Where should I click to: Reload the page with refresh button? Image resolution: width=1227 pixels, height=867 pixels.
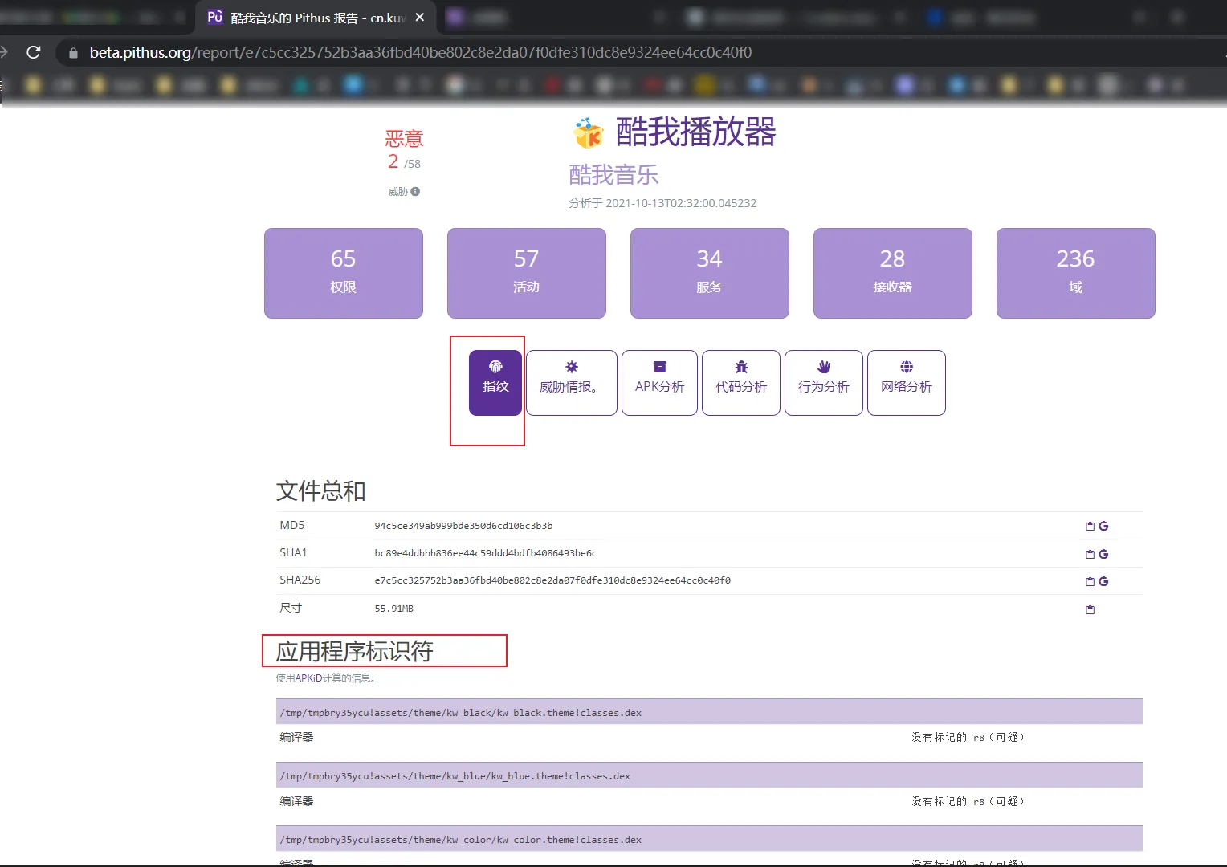coord(34,52)
